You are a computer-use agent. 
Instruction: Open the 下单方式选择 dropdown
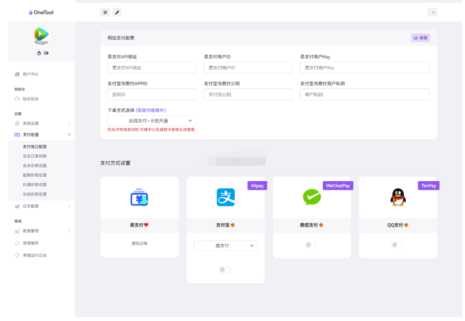(x=152, y=120)
